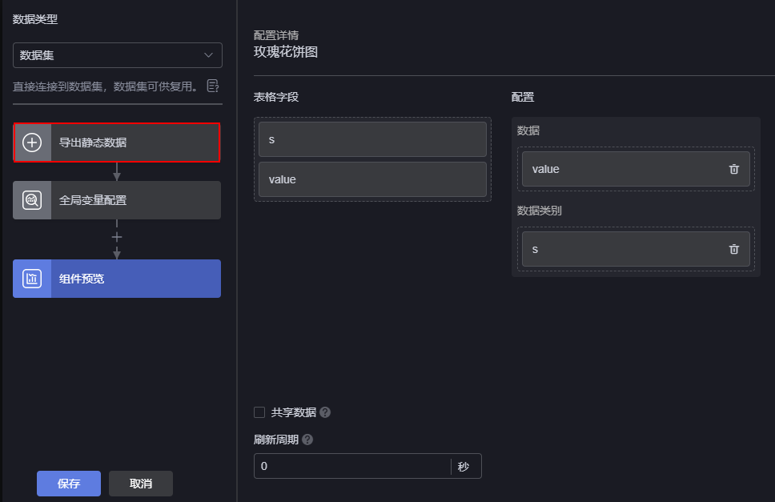
Task: Delete the value field from 数据 config
Action: click(734, 169)
